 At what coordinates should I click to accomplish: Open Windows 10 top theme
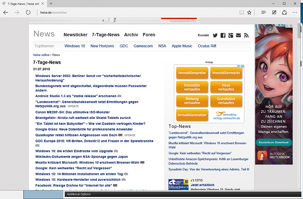pyautogui.click(x=75, y=46)
